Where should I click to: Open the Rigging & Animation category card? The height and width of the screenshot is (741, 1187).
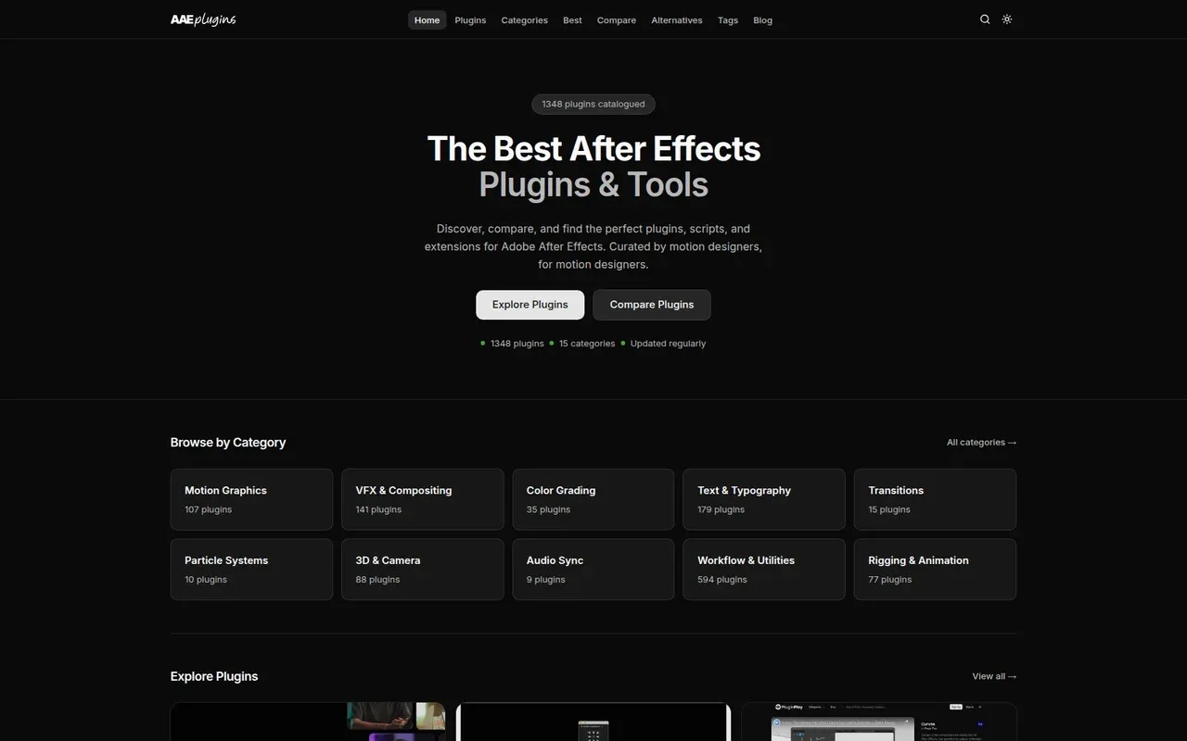coord(935,570)
